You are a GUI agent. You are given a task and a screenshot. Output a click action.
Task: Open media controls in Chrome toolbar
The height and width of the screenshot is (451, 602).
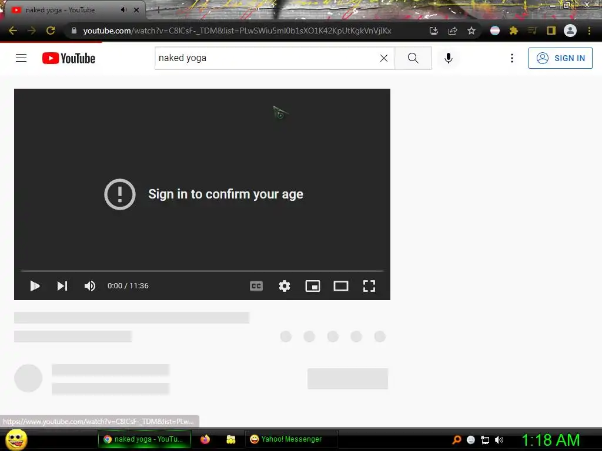tap(533, 31)
